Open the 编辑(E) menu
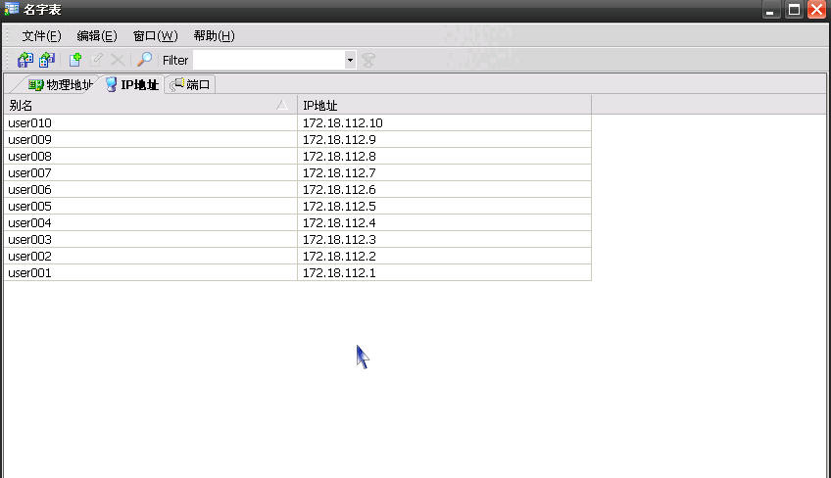Viewport: 831px width, 478px height. tap(97, 36)
